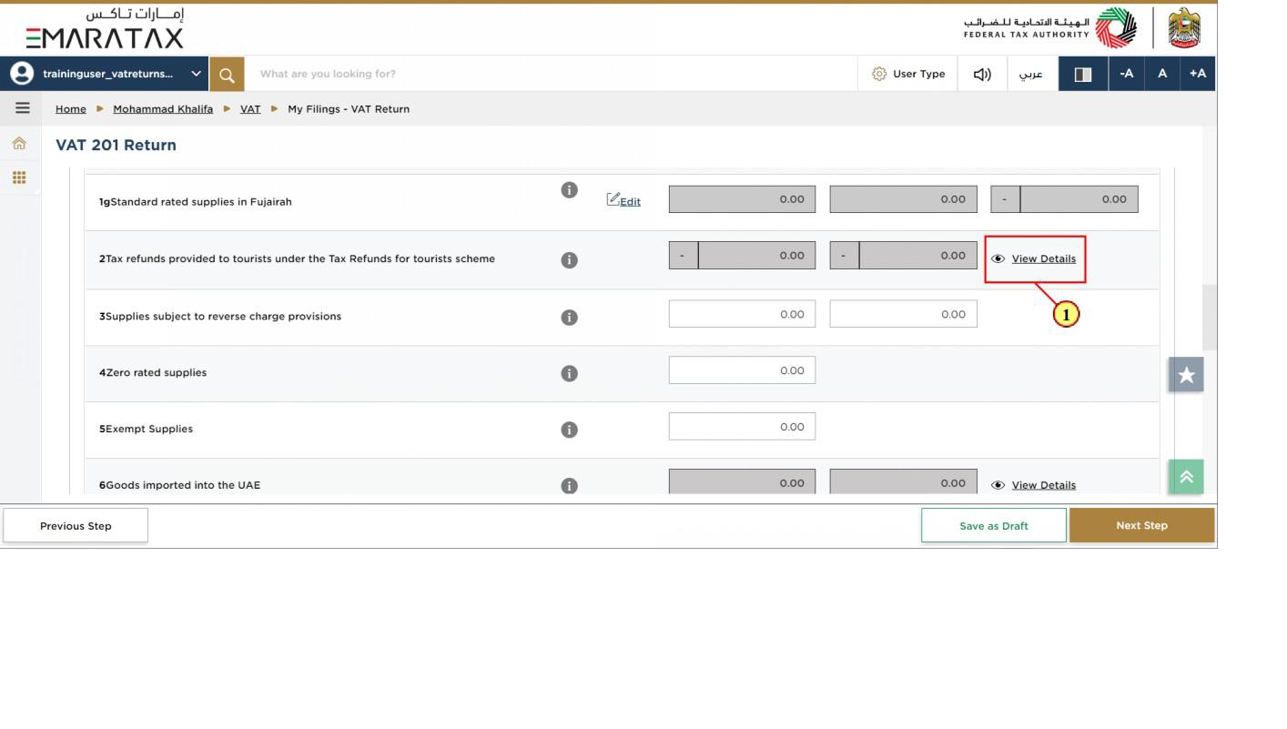The height and width of the screenshot is (729, 1287).
Task: Click the amount field for reverse charge supplies
Action: click(x=742, y=314)
